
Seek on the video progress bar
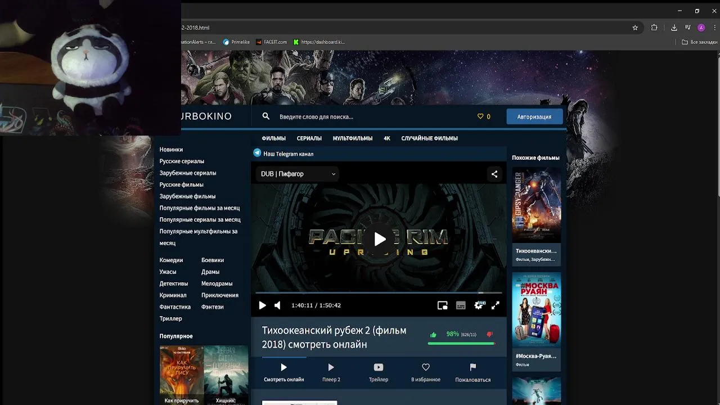click(379, 292)
